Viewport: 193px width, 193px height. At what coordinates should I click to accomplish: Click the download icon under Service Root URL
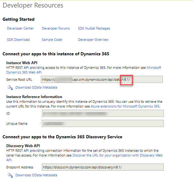click(10, 88)
